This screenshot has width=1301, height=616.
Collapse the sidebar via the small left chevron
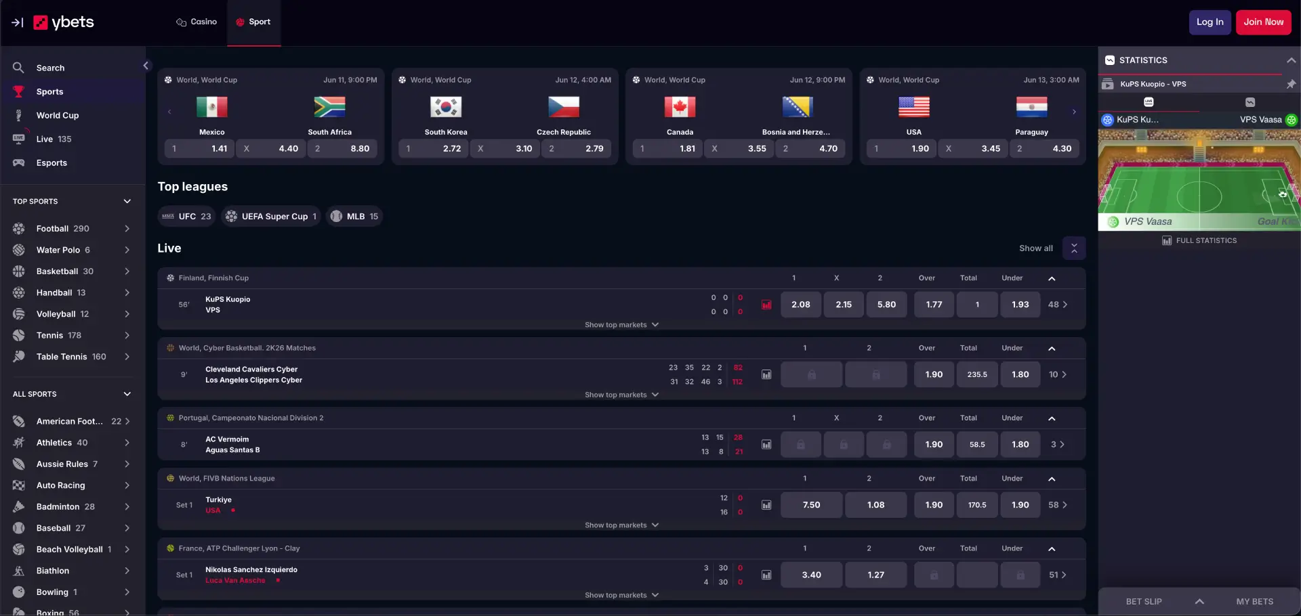click(x=146, y=66)
